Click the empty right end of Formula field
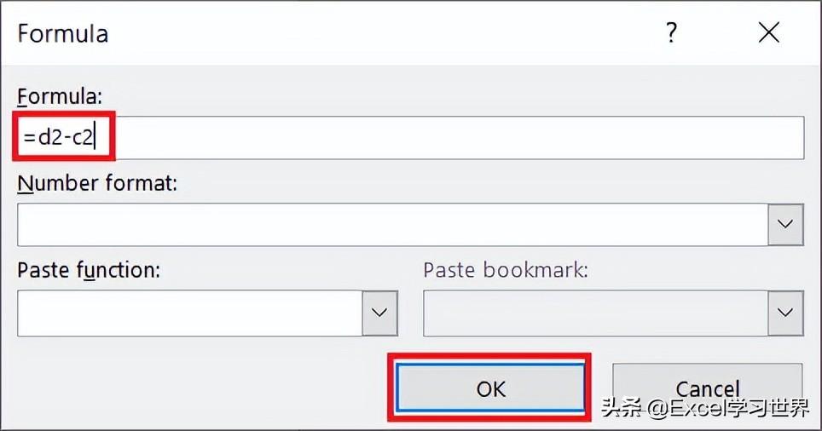 click(597, 137)
